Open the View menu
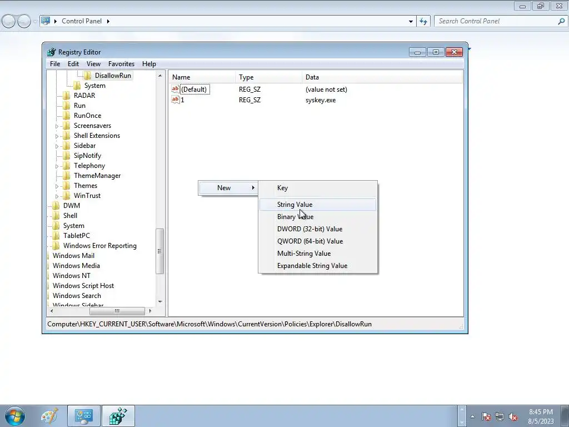The width and height of the screenshot is (569, 427). point(93,64)
